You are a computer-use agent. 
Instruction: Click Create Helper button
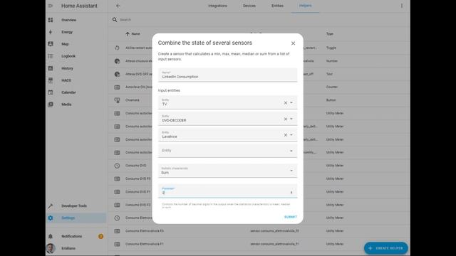point(386,248)
